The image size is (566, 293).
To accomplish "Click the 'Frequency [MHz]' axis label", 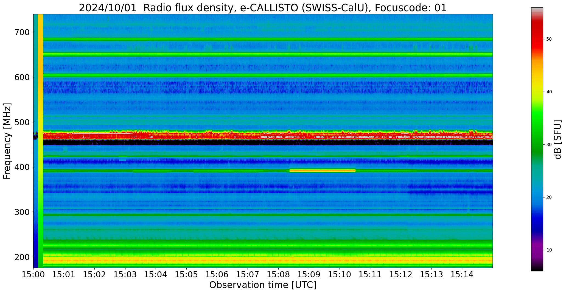I will pyautogui.click(x=7, y=141).
